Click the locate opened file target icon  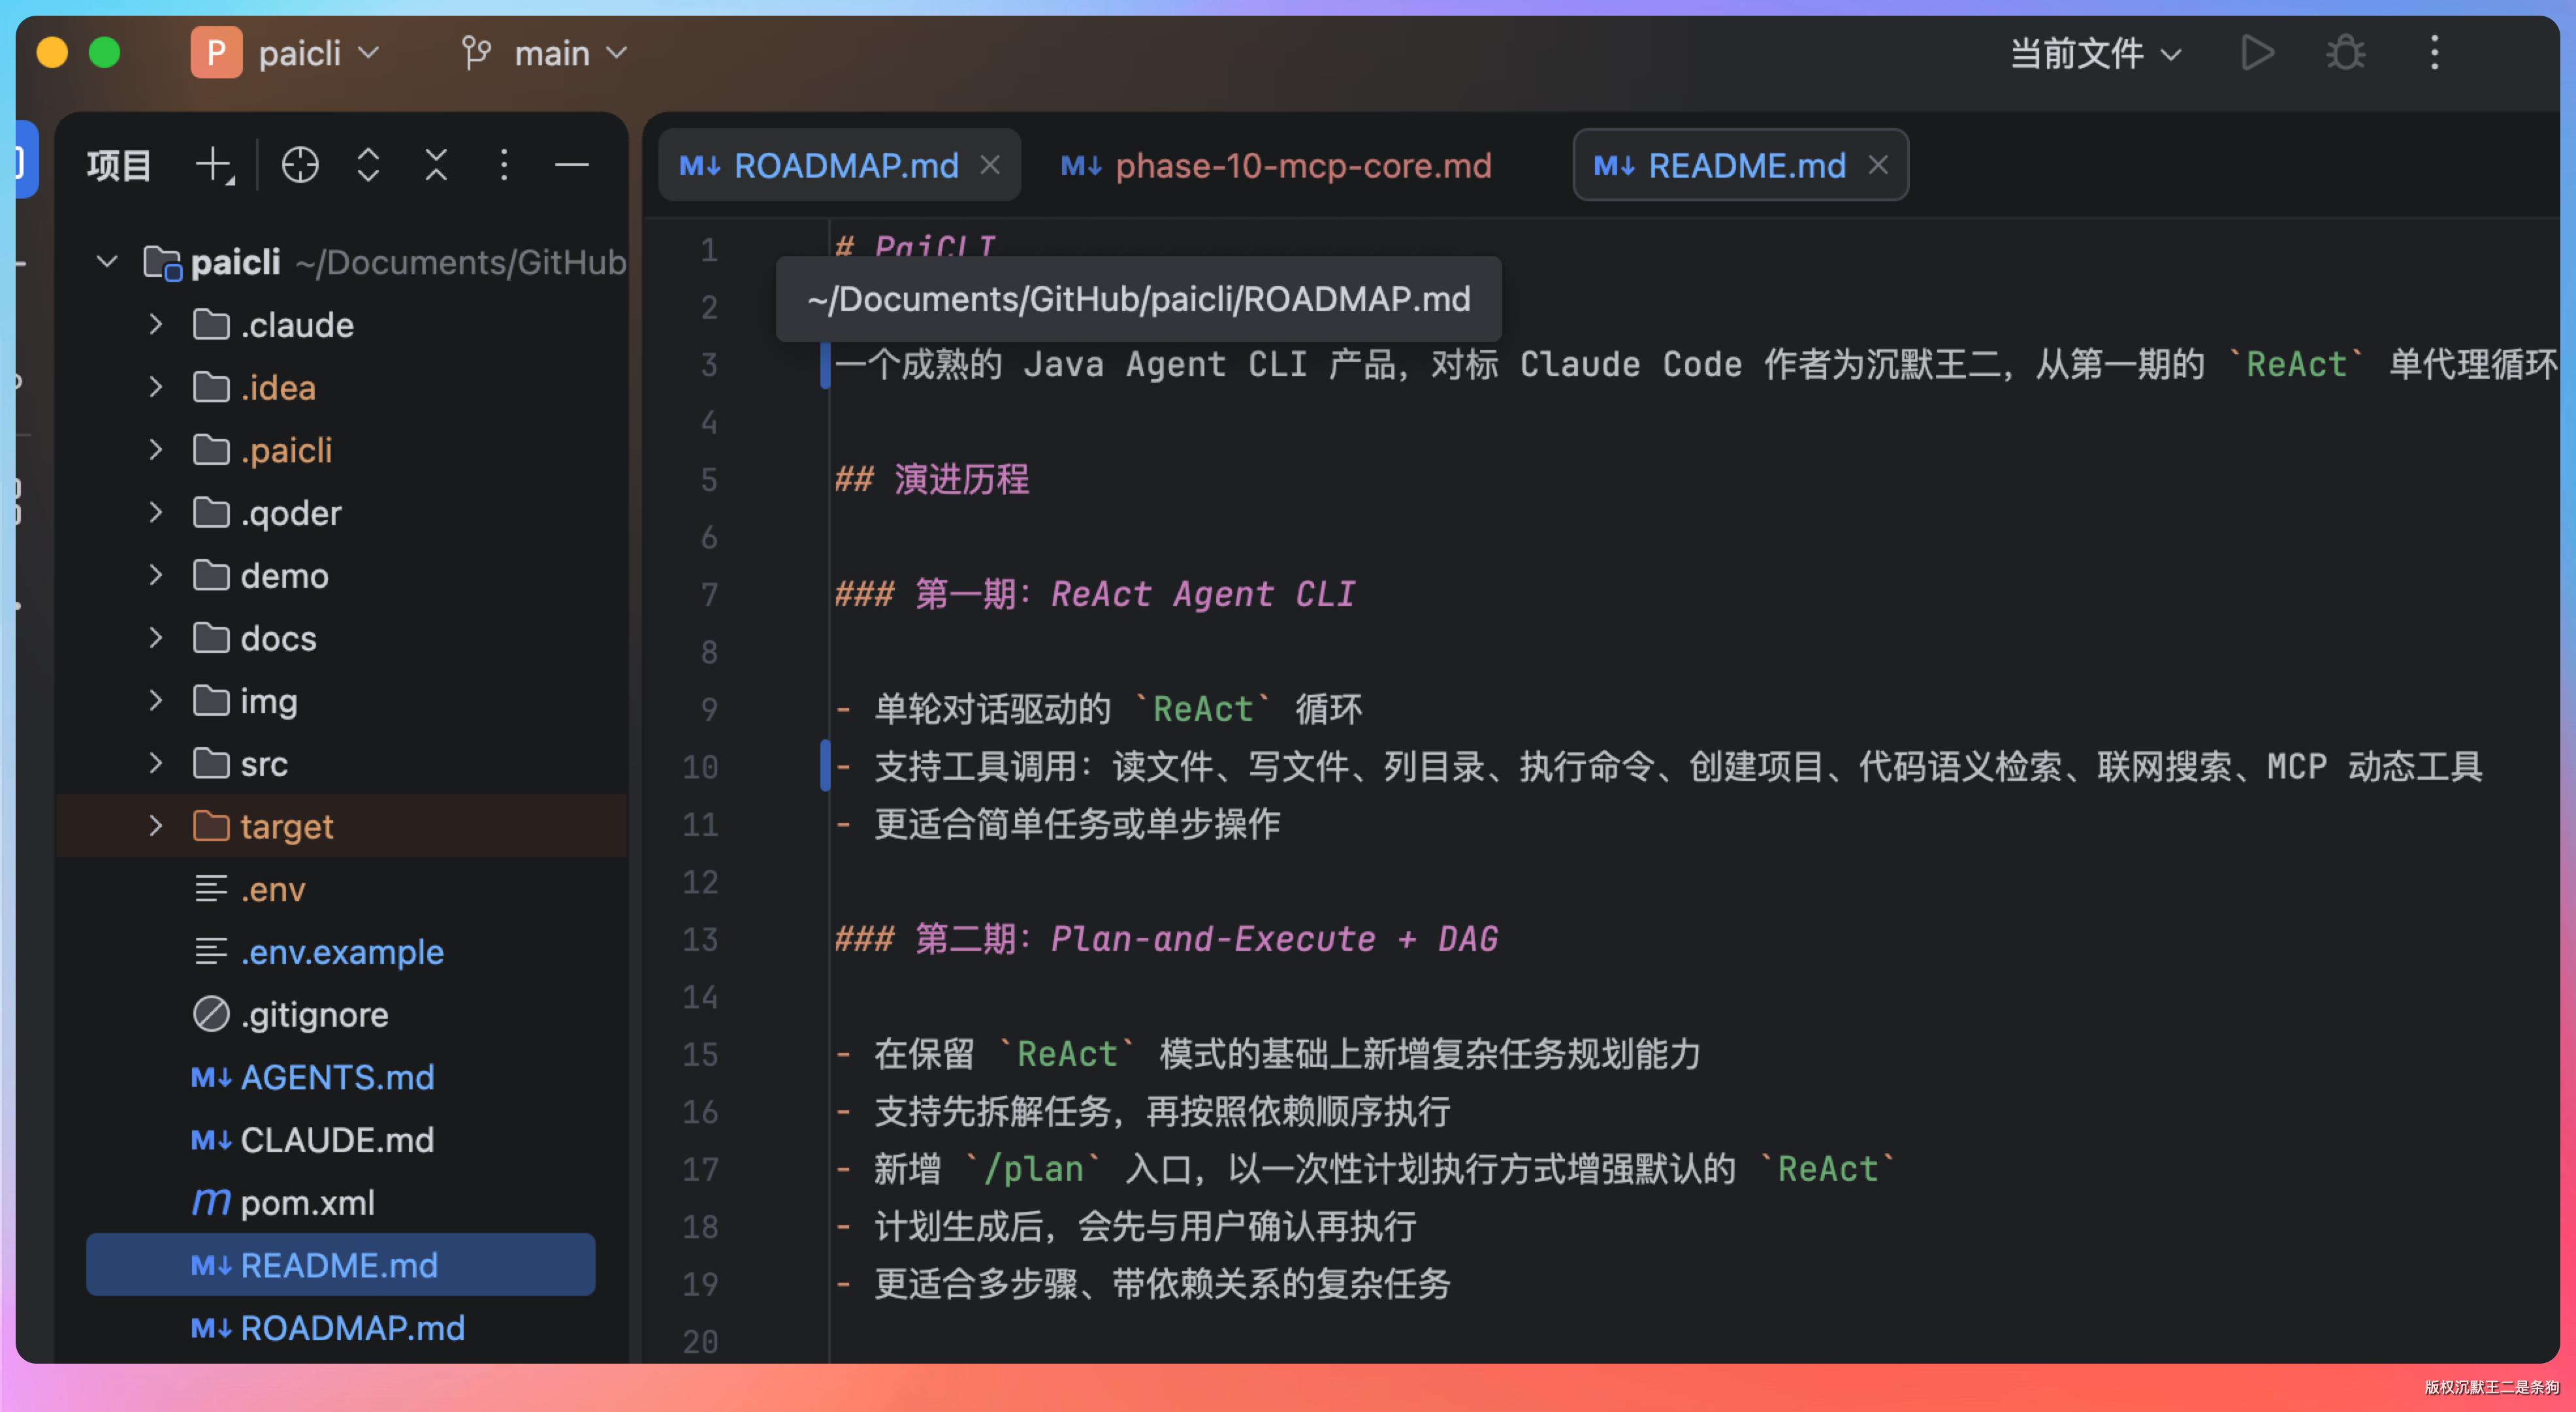(300, 165)
